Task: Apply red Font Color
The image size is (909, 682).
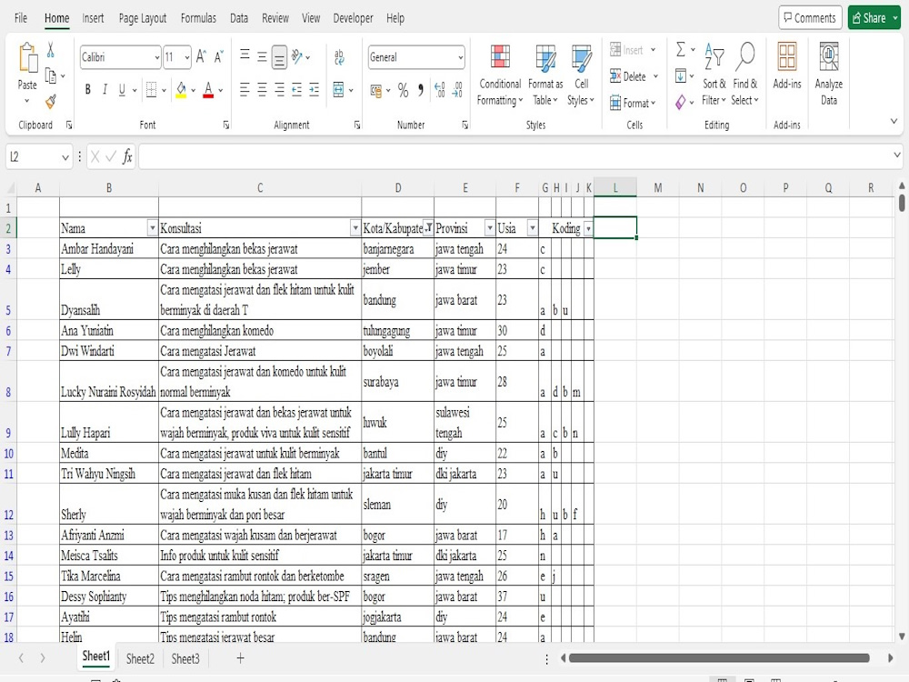Action: click(x=208, y=90)
